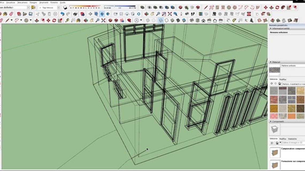Switch to the Statistiche tab in Componenti
This screenshot has width=305, height=171.
[292, 139]
